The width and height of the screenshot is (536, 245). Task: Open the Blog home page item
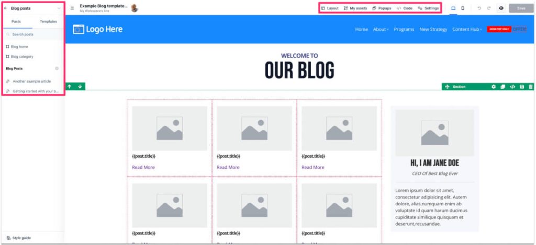click(17, 46)
